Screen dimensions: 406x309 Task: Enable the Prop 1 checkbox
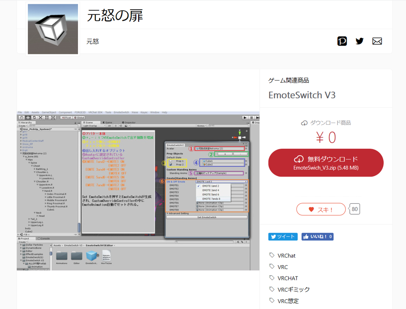point(170,161)
